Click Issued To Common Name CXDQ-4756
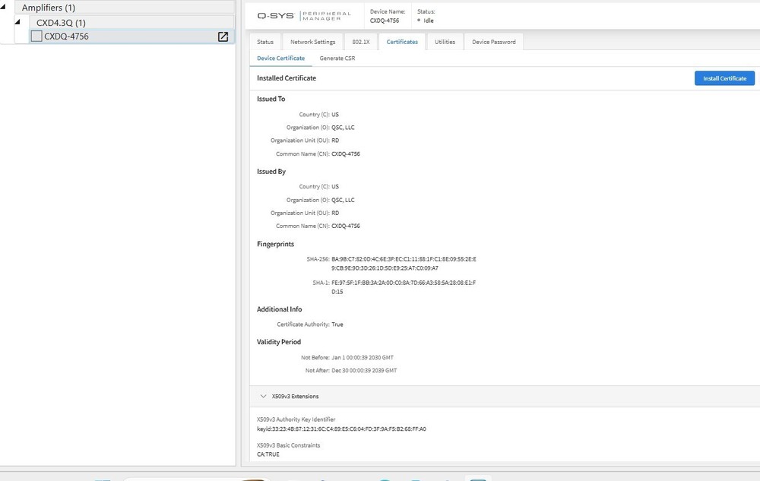The width and height of the screenshot is (760, 481). (x=346, y=154)
